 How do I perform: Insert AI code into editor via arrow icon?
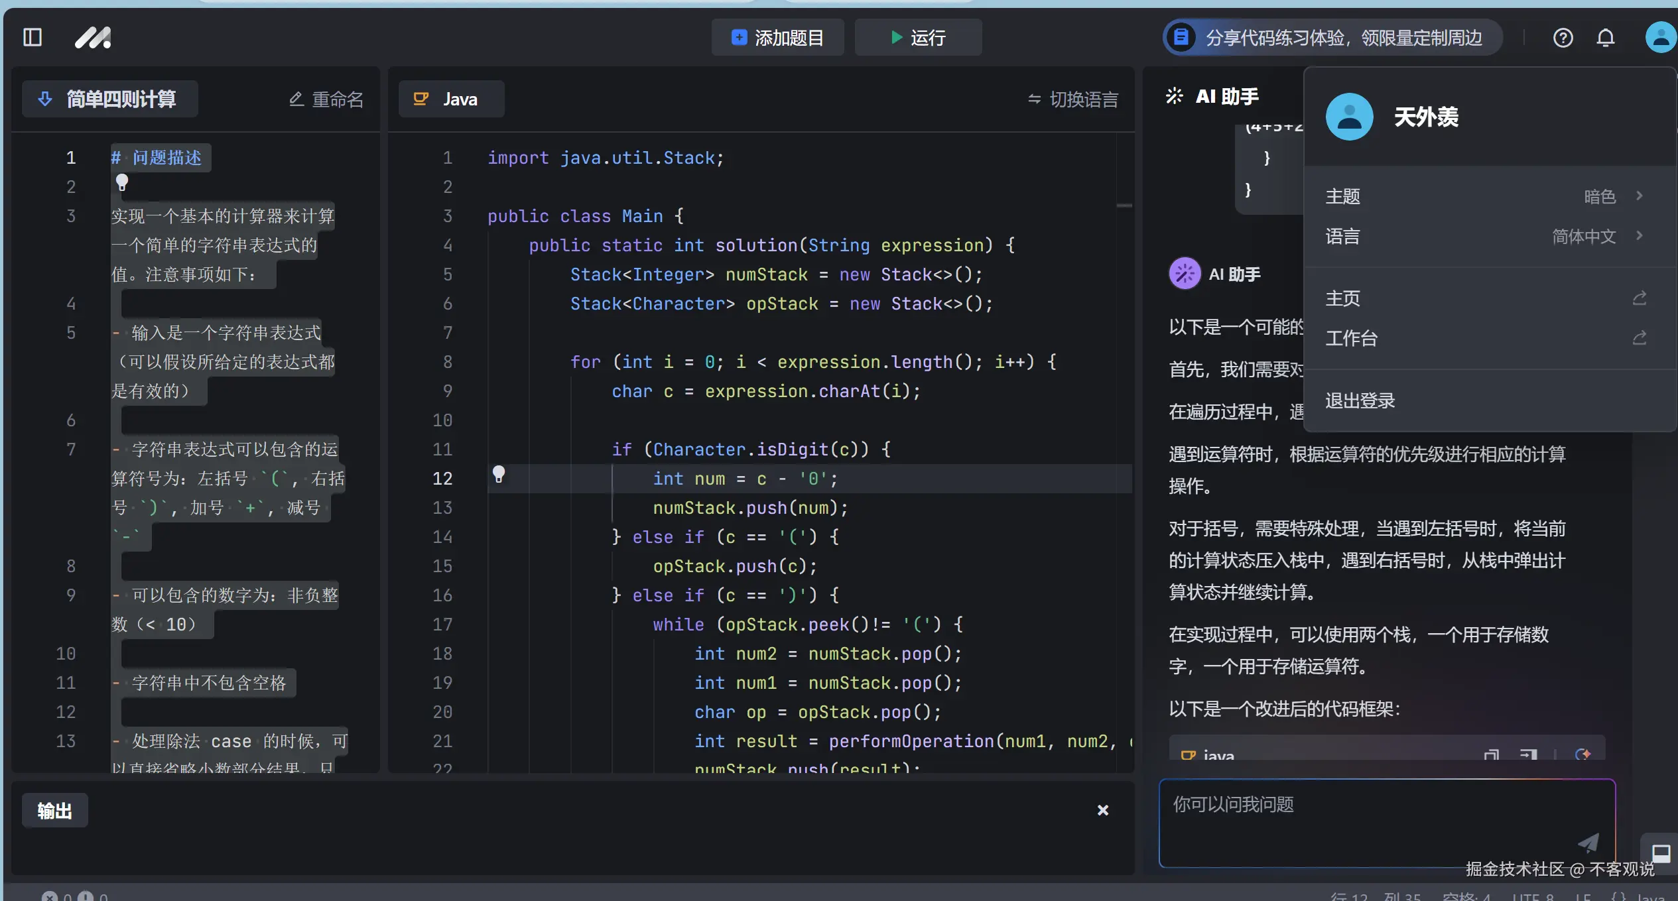[1529, 754]
